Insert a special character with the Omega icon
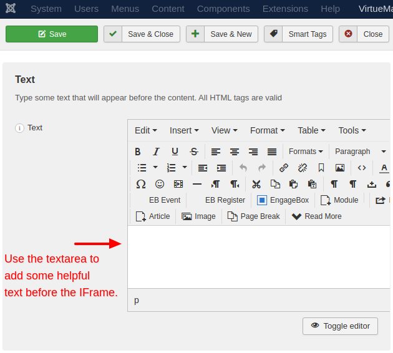This screenshot has width=393, height=353. pos(141,184)
